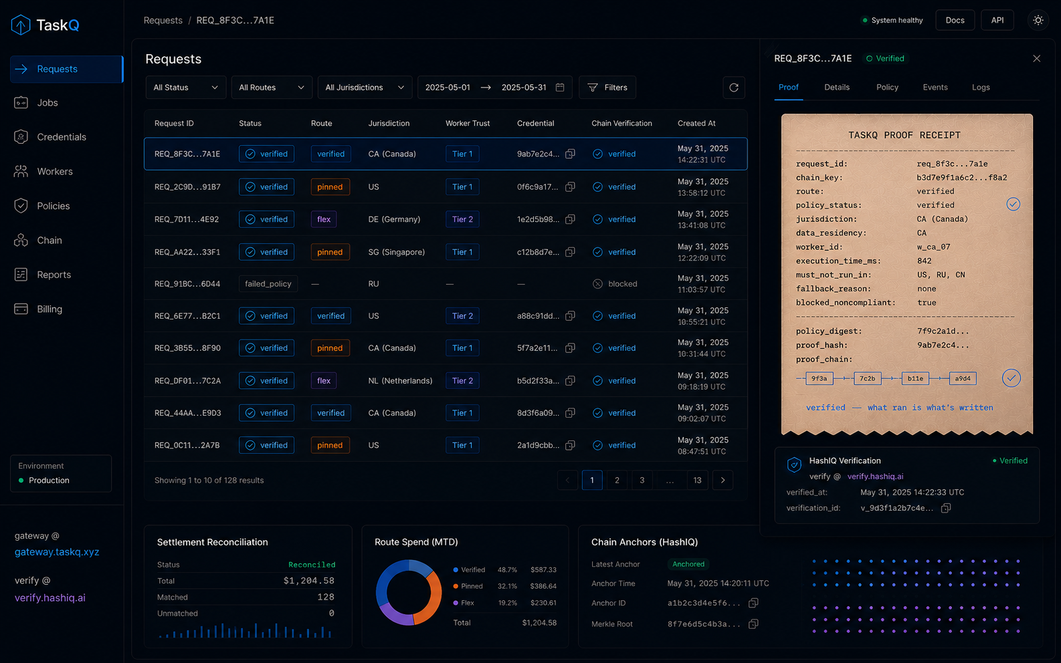Click the 9f3a proof chain block
This screenshot has width=1061, height=663.
(819, 379)
